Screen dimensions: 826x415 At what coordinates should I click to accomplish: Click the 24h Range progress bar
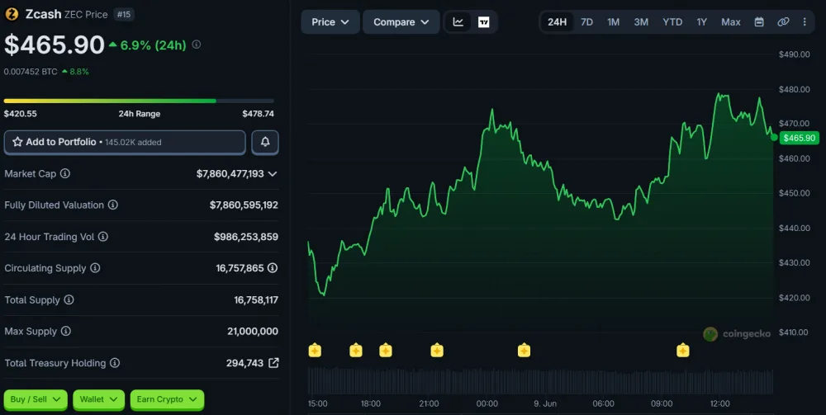(x=139, y=101)
